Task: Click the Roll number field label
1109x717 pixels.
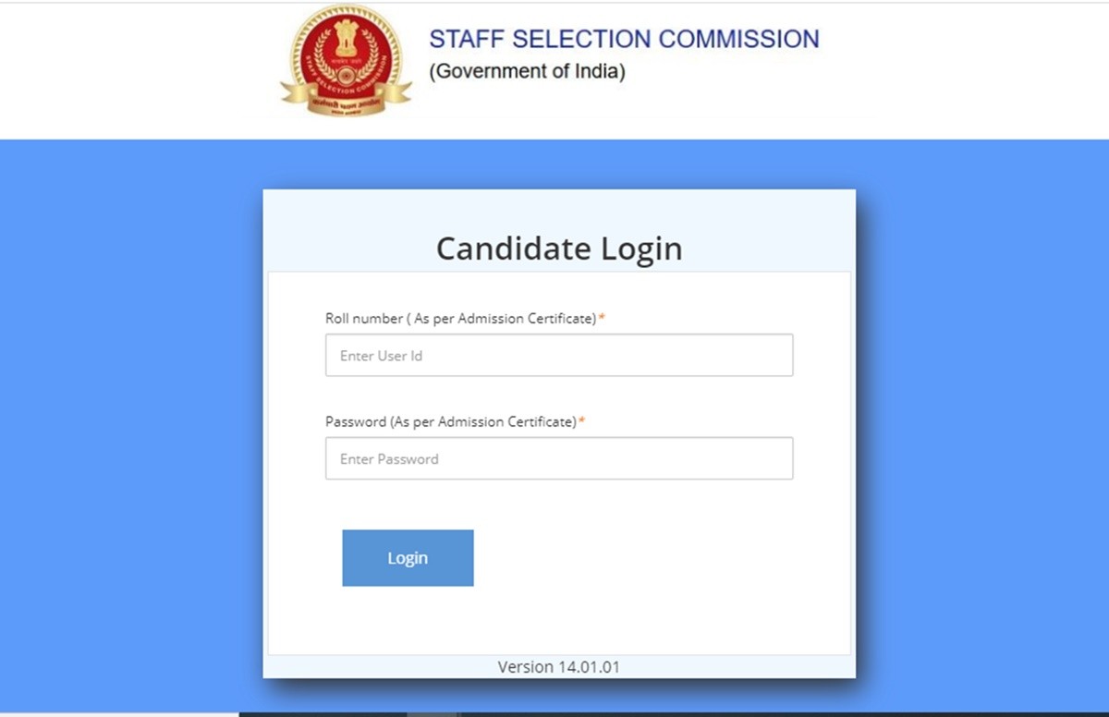Action: click(460, 319)
